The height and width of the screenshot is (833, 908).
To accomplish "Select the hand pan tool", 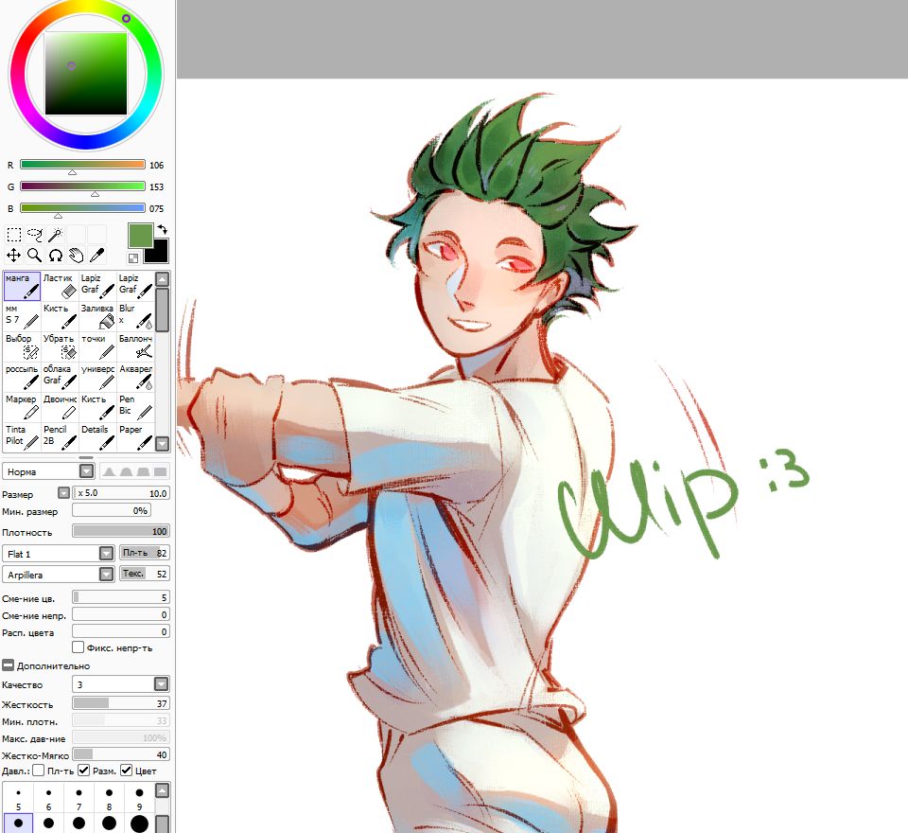I will 77,255.
